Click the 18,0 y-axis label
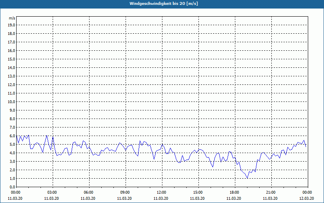This screenshot has width=324, height=203. (x=11, y=34)
